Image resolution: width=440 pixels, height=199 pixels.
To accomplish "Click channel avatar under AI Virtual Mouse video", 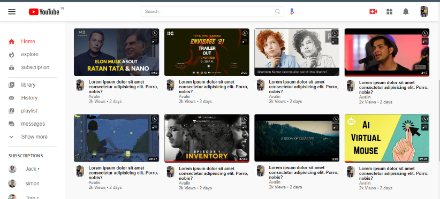I will coord(351,172).
